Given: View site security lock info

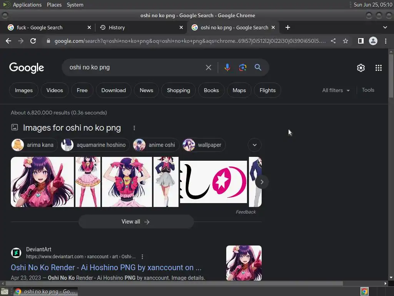Looking at the screenshot, I should (x=48, y=41).
